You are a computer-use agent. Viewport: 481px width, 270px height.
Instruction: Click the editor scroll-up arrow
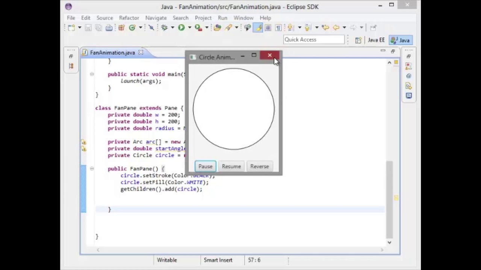pos(389,63)
